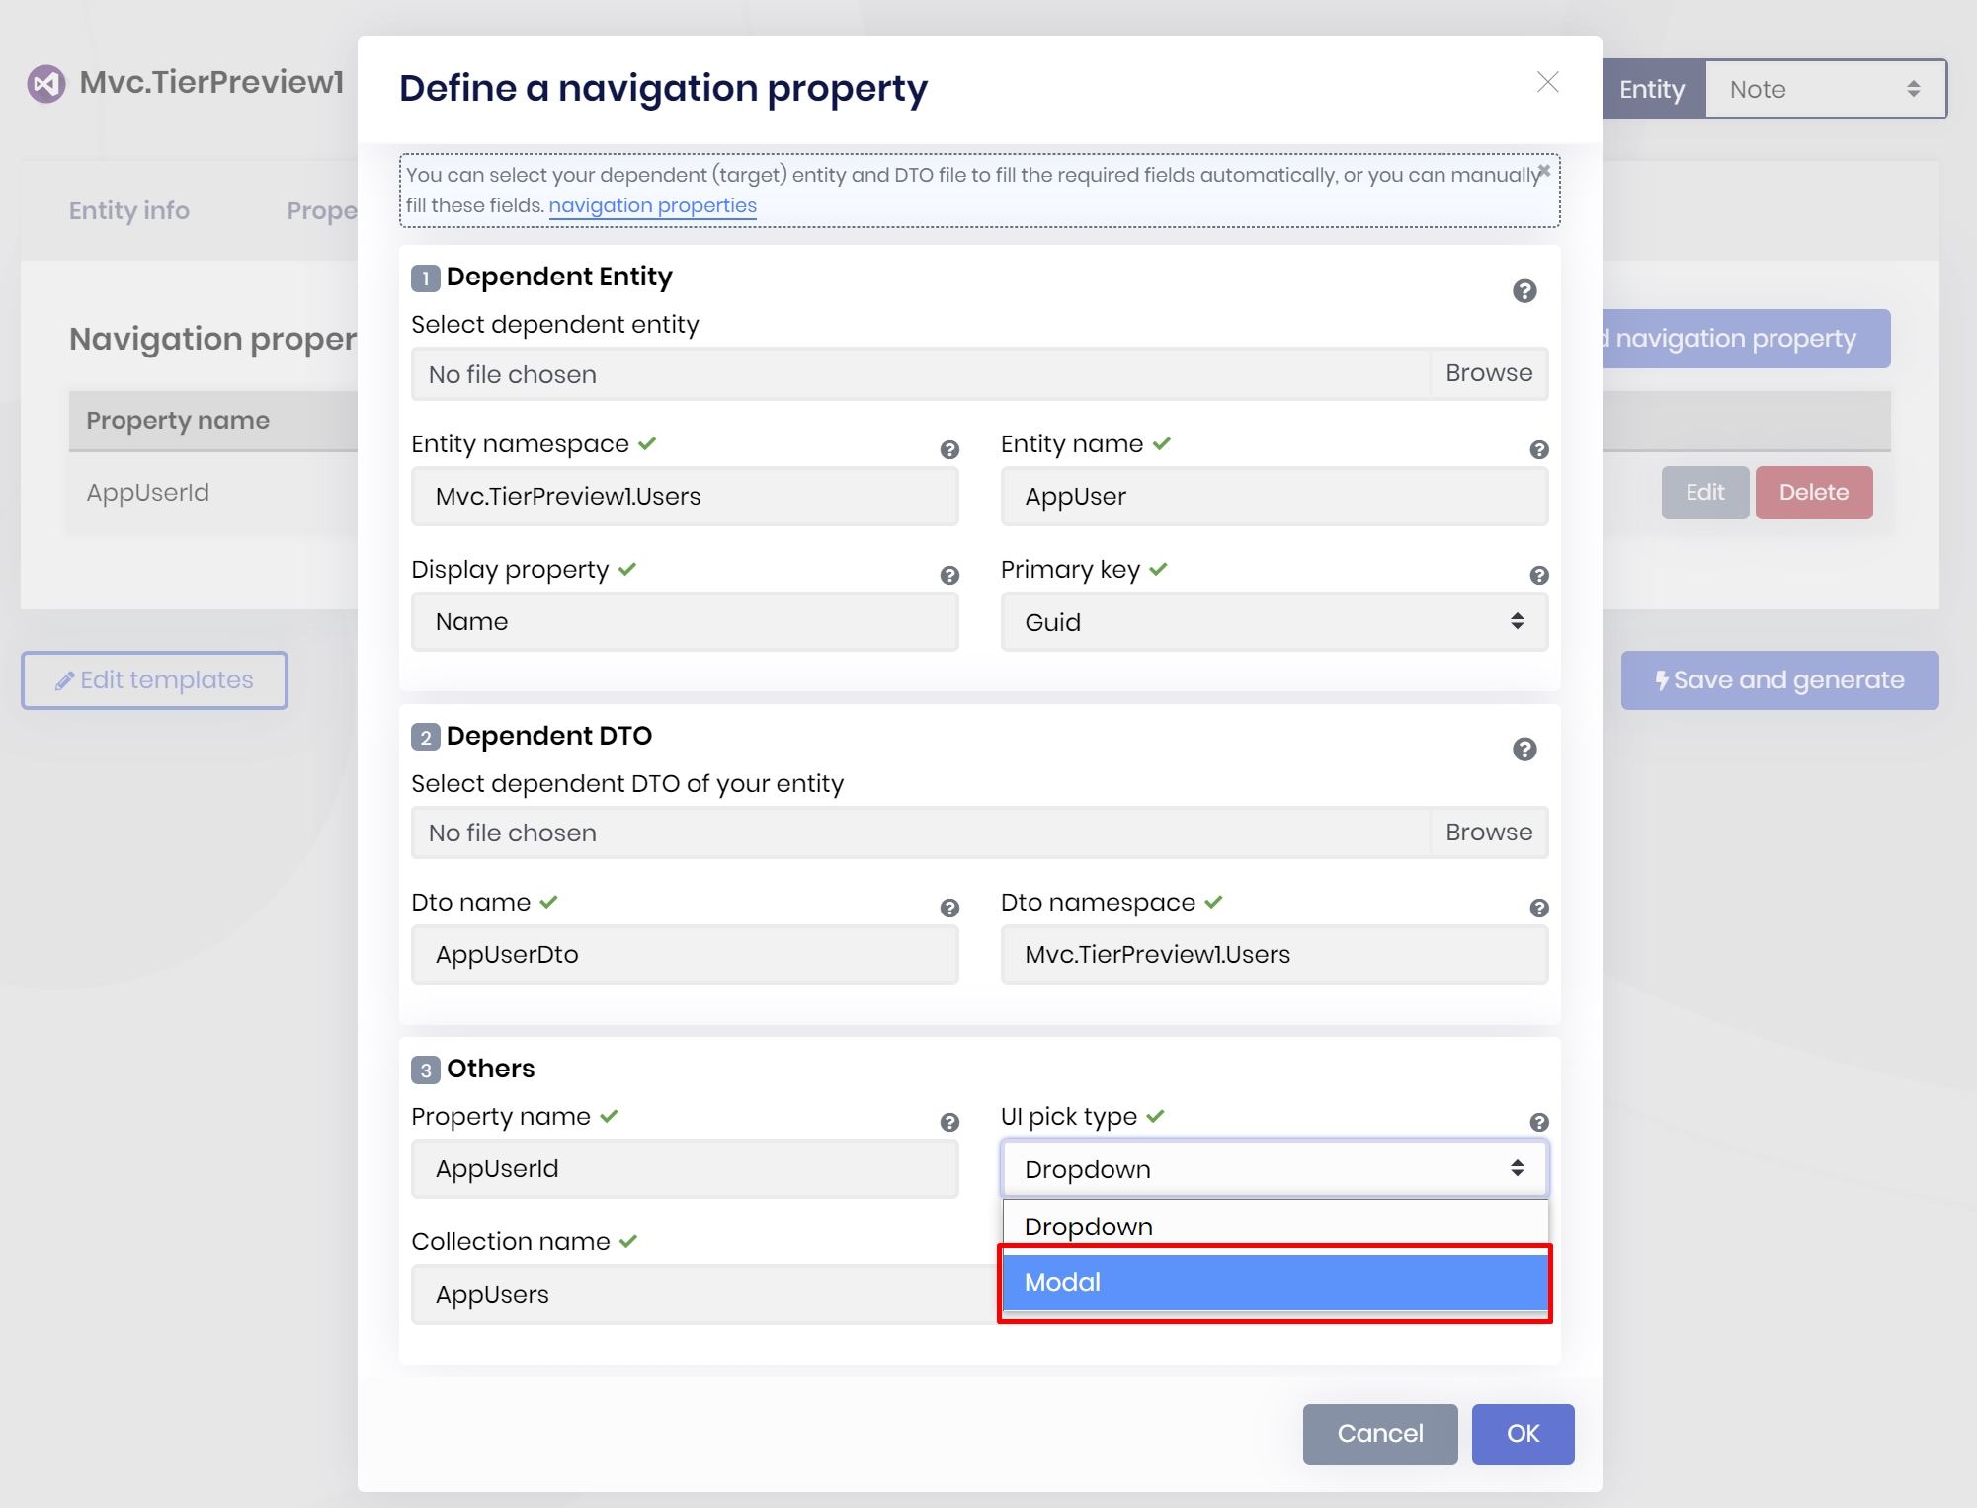Click help icon beside Entity name

tap(1538, 450)
